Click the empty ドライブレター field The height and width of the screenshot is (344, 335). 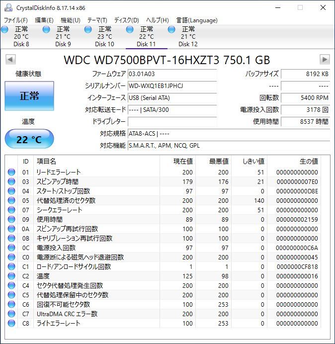tap(172, 121)
